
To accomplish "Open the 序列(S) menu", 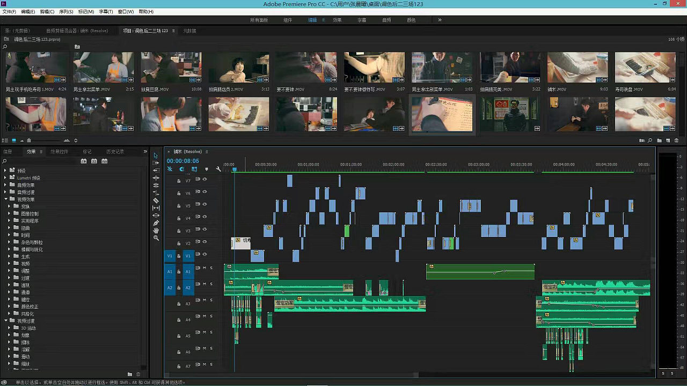I will pyautogui.click(x=66, y=12).
